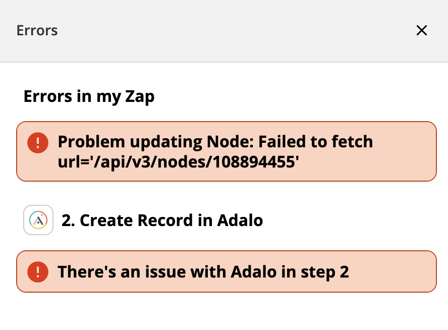Close the Errors panel
This screenshot has width=448, height=330.
pos(421,31)
